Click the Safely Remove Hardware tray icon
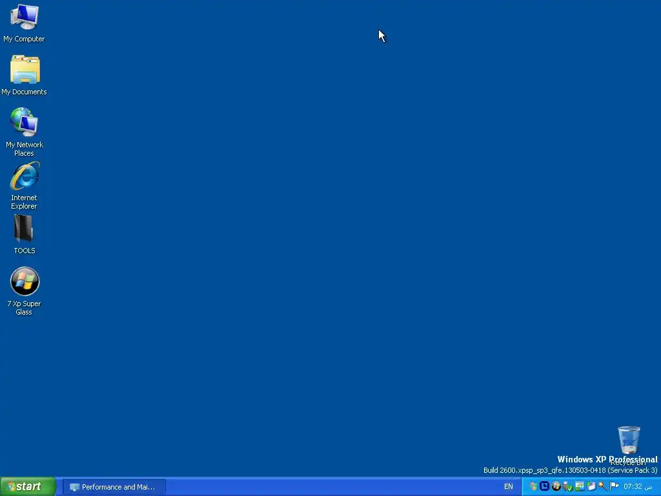This screenshot has width=661, height=496. [568, 486]
